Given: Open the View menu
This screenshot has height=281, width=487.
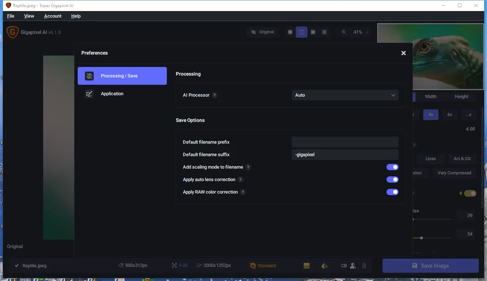Looking at the screenshot, I should tap(29, 16).
